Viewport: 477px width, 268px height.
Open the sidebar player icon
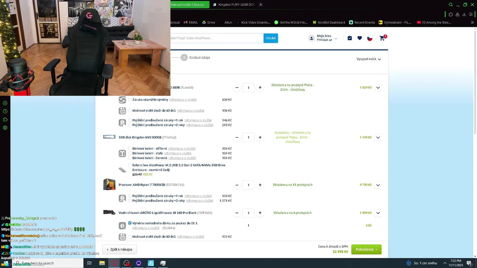click(5, 103)
